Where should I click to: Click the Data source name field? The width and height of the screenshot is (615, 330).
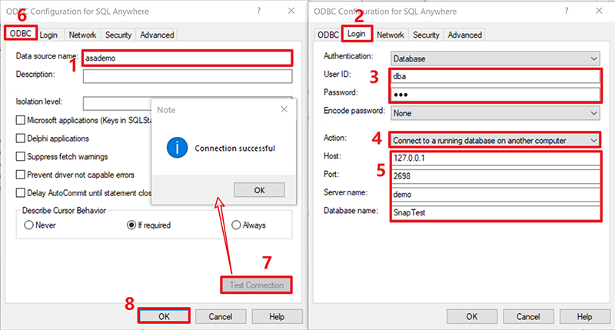click(187, 58)
